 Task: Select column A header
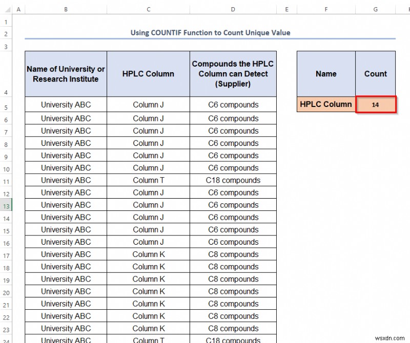18,9
